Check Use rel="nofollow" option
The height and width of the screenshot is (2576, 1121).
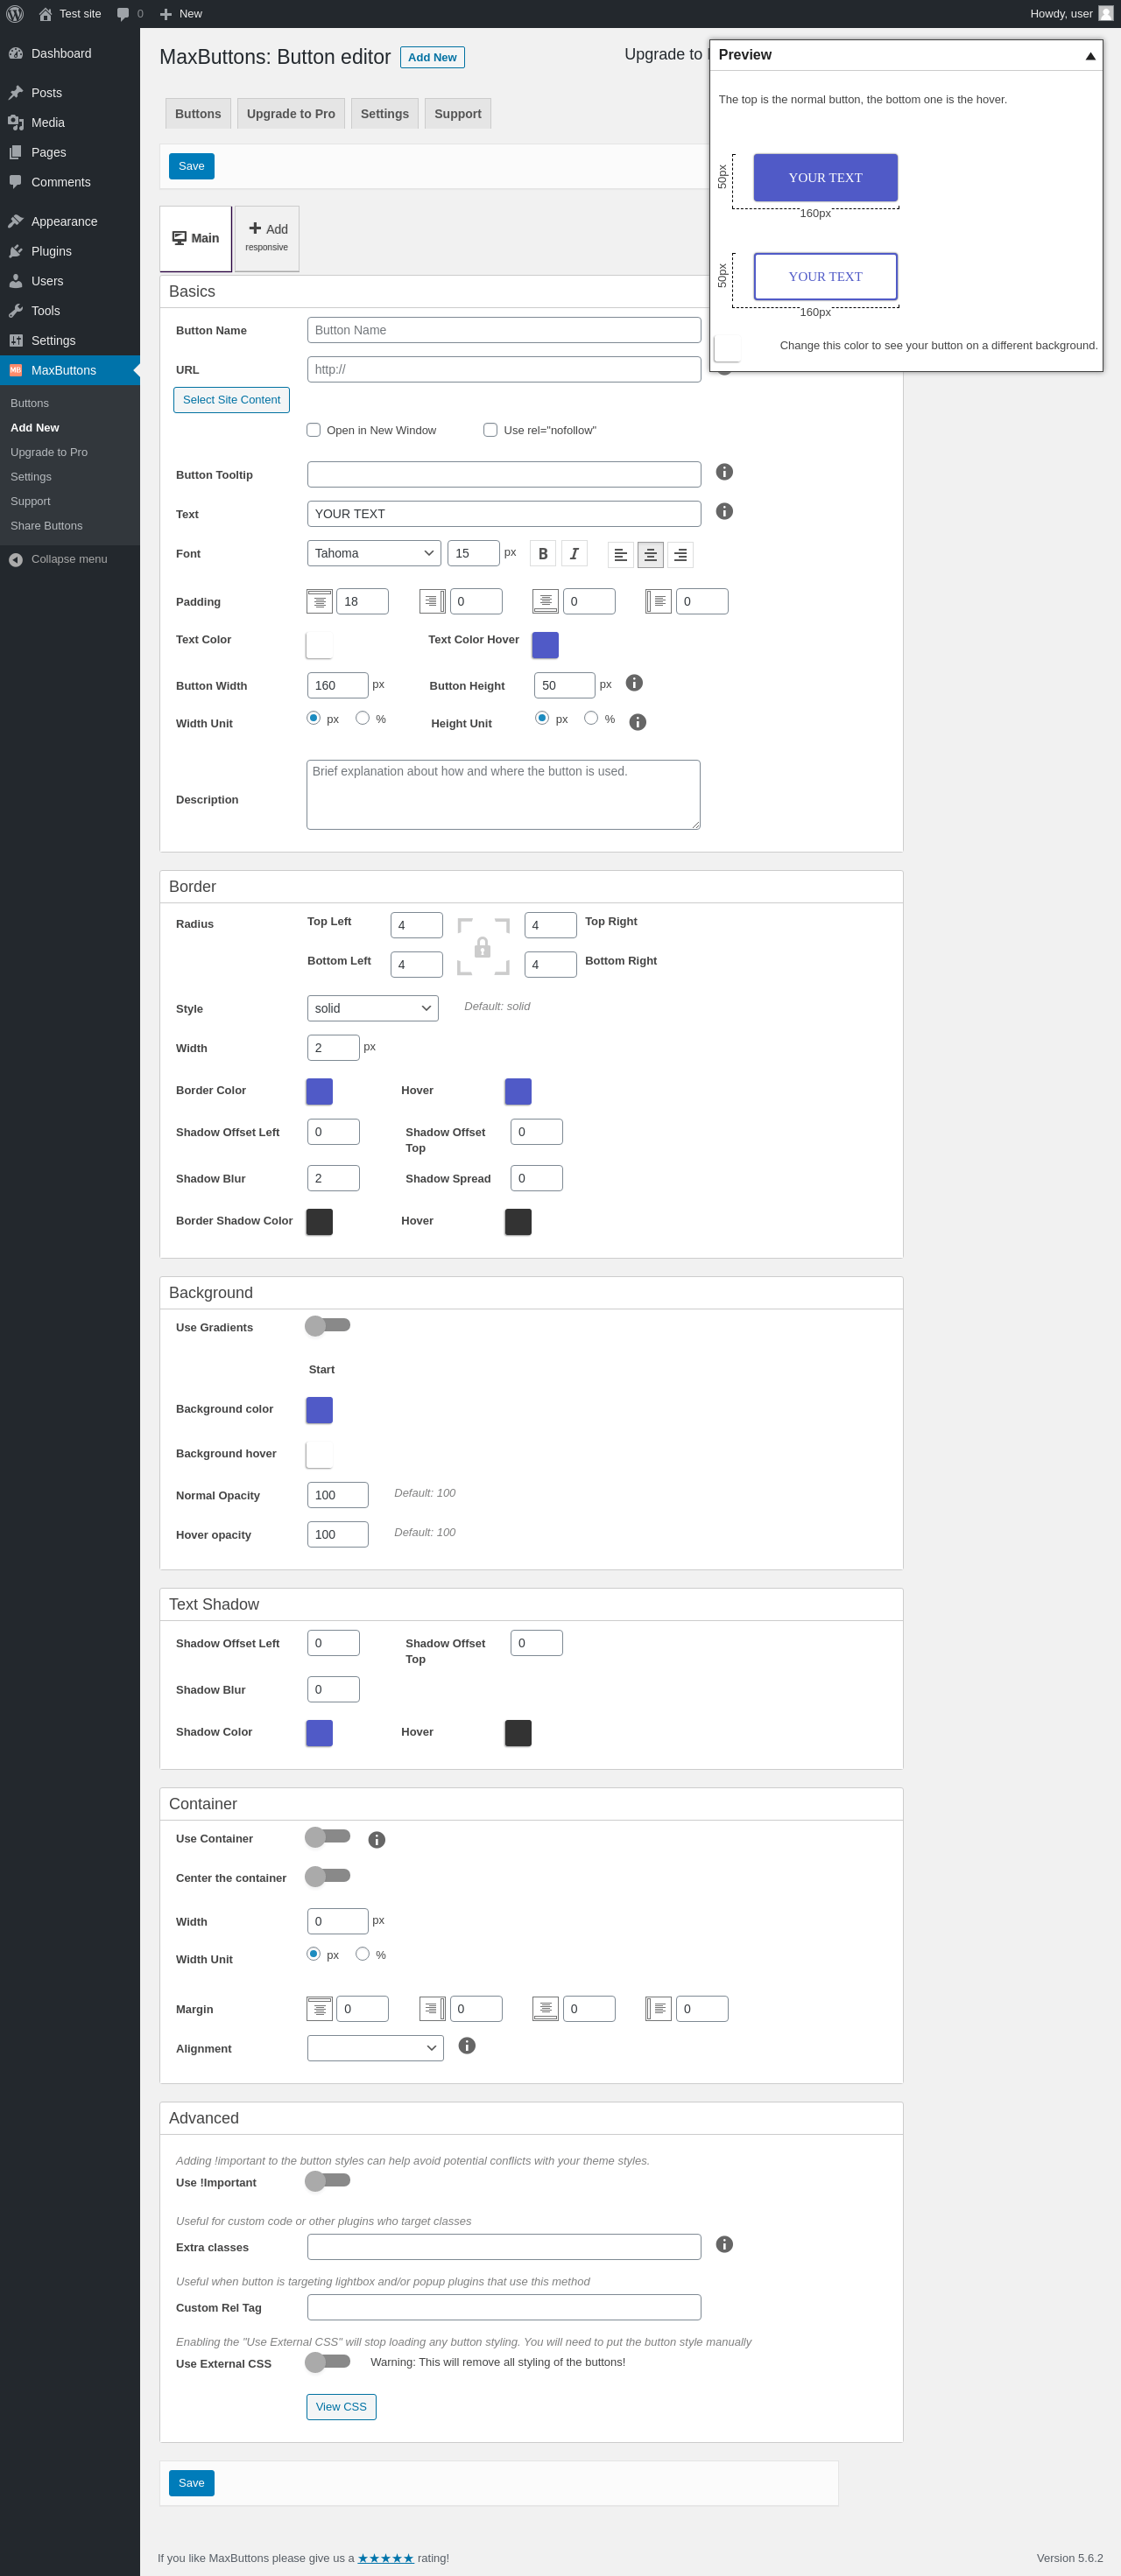click(x=490, y=430)
